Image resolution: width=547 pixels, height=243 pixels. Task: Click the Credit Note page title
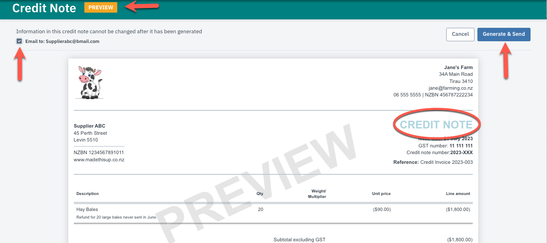44,8
